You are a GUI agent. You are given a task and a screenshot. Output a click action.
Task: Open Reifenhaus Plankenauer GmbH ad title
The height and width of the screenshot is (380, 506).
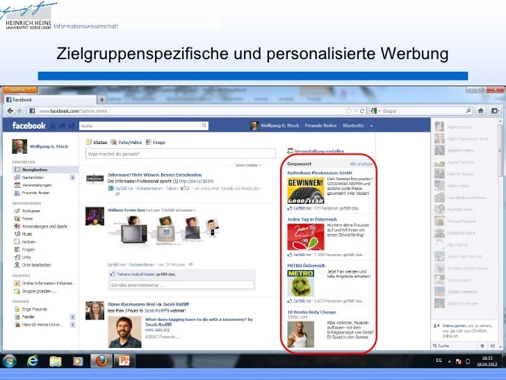(320, 173)
